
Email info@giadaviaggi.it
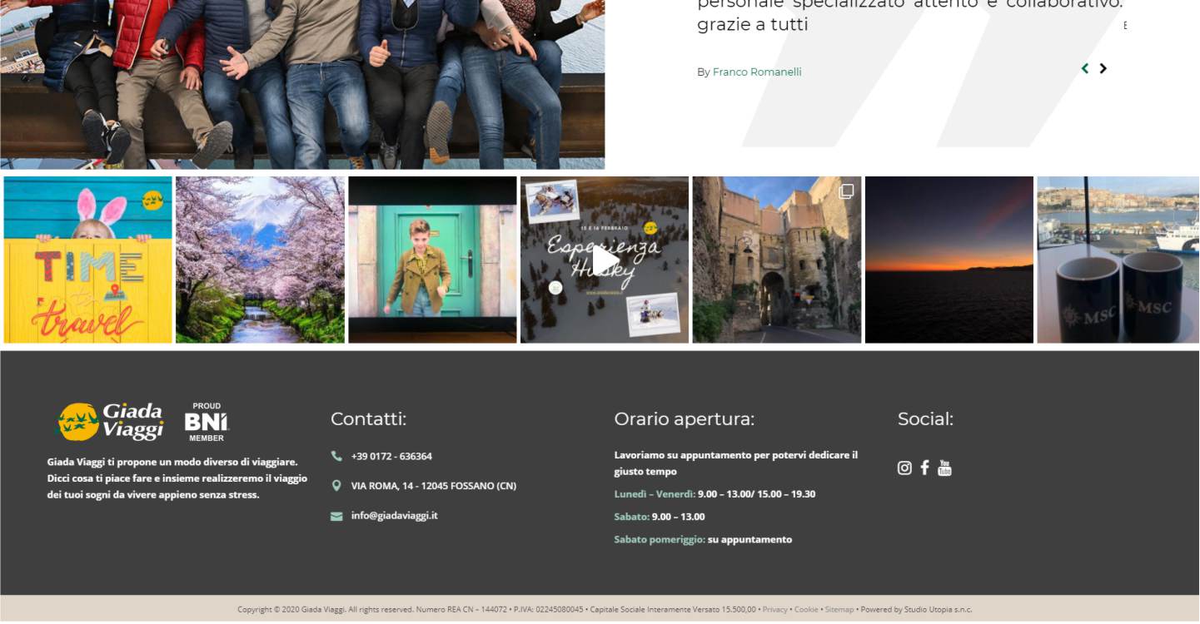394,516
